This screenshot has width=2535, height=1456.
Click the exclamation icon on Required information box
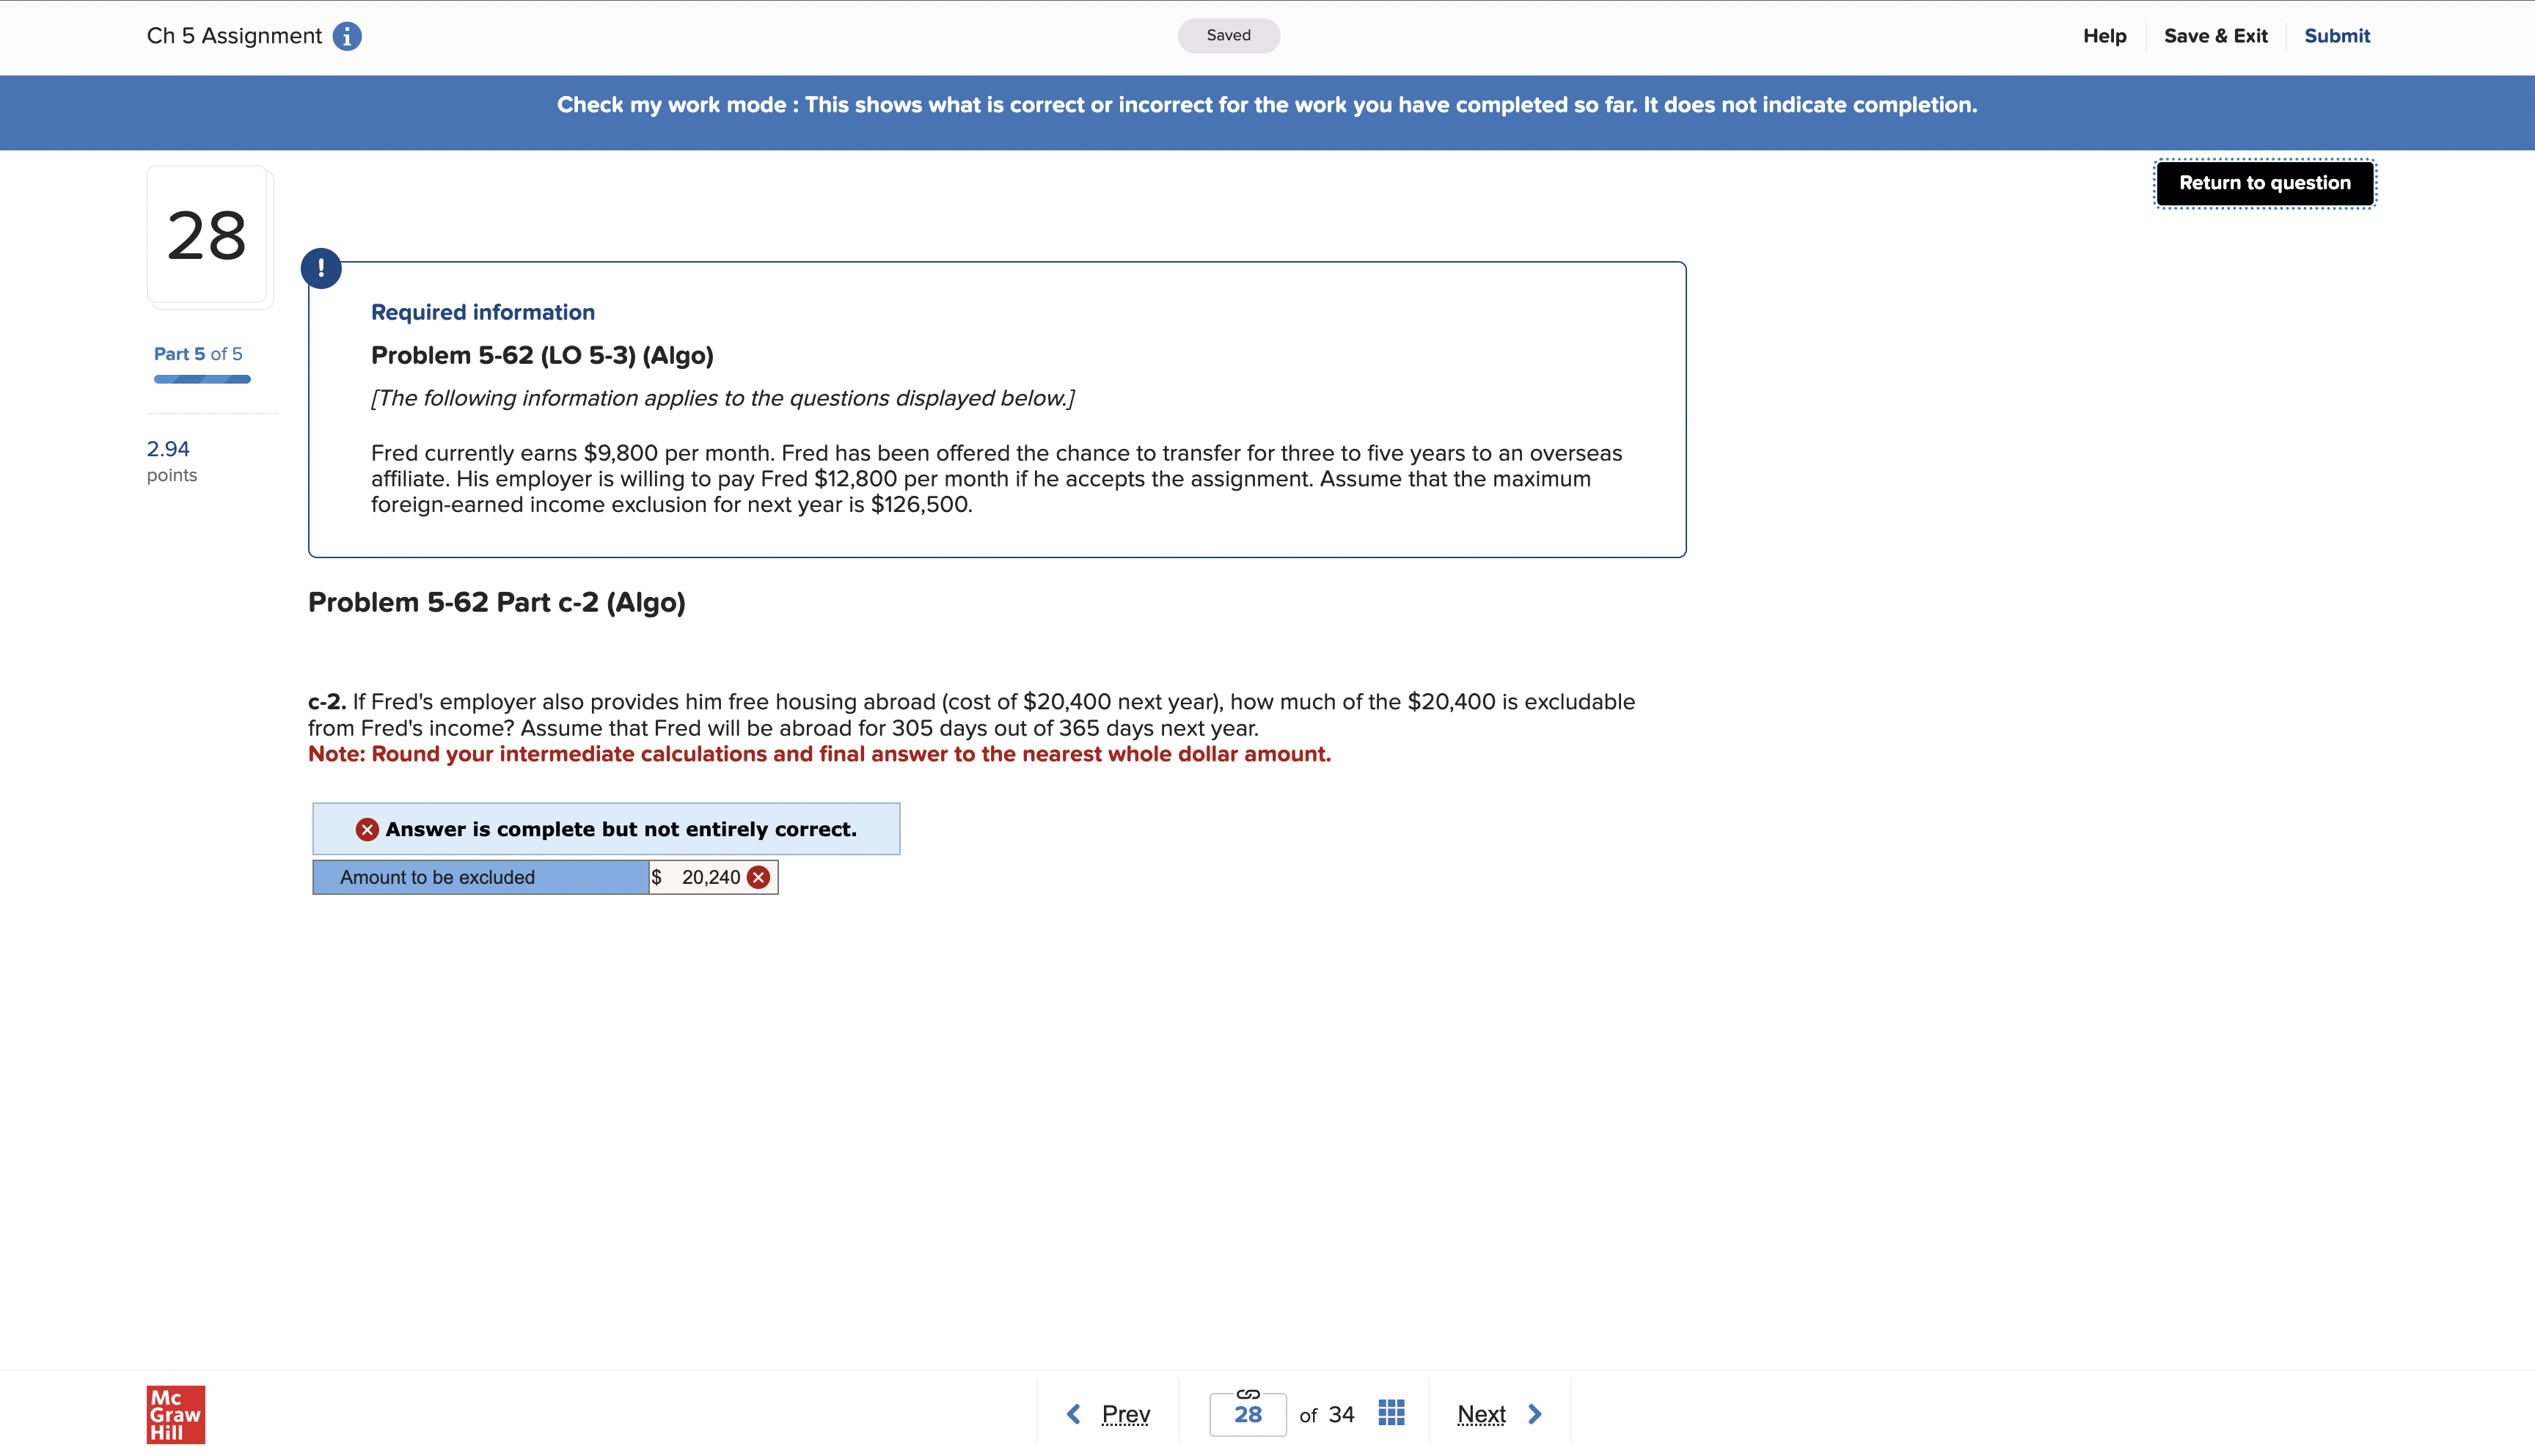[322, 267]
